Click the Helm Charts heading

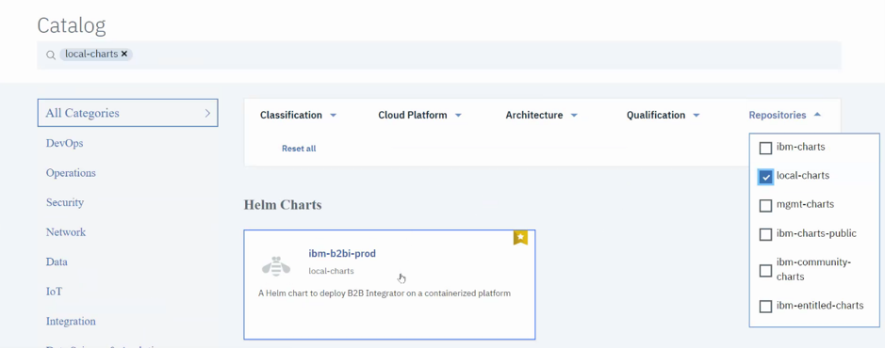(283, 205)
